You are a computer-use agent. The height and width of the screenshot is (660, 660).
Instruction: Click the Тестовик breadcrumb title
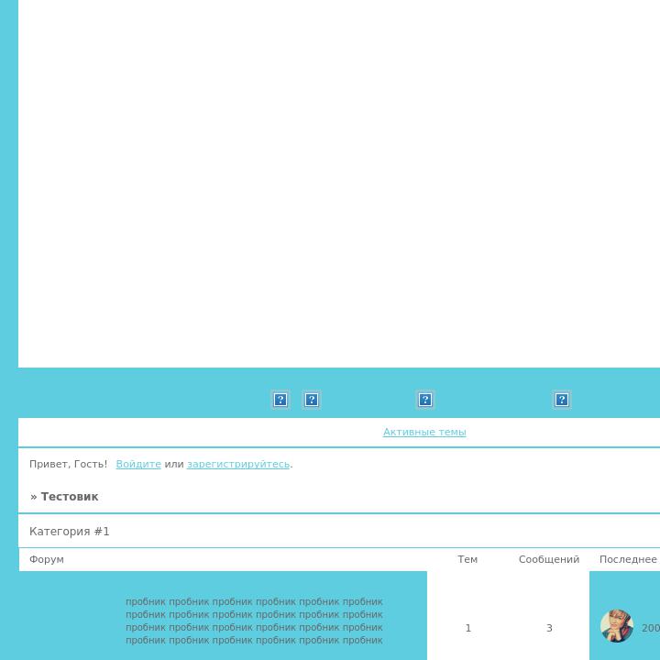tap(70, 496)
